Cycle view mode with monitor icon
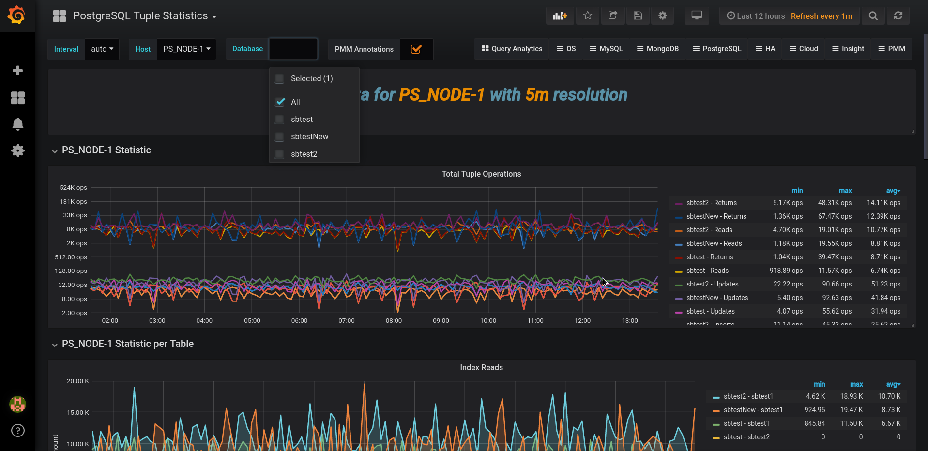The image size is (928, 451). (x=697, y=16)
